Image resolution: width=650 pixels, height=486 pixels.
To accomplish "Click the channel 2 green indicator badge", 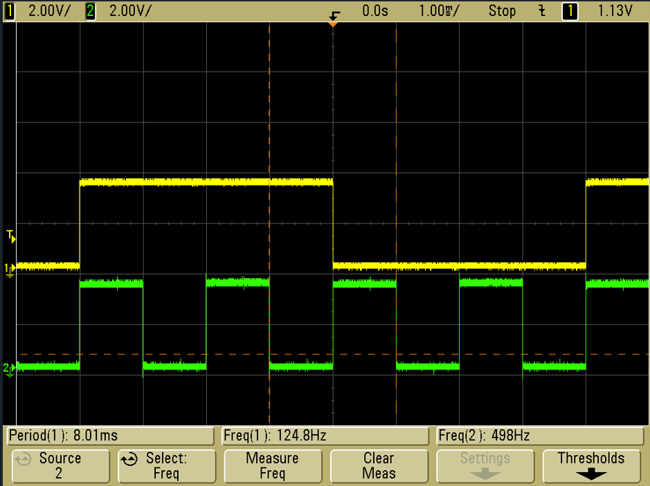I will (x=90, y=11).
